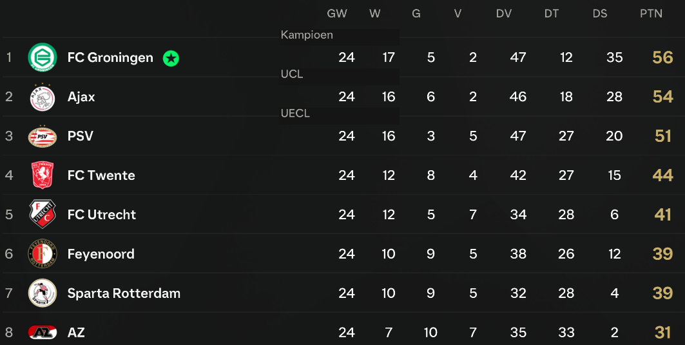Click the AZ club logo
The width and height of the screenshot is (685, 345).
coord(43,332)
